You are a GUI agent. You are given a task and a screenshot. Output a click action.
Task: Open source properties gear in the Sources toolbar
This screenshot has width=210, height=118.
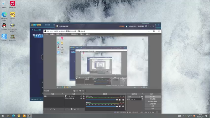click(x=72, y=109)
